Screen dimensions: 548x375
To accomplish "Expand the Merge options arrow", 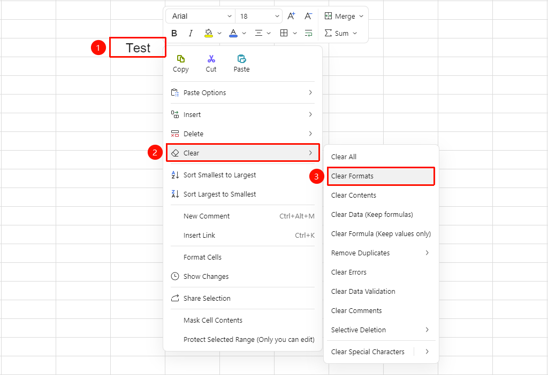I will [x=361, y=16].
